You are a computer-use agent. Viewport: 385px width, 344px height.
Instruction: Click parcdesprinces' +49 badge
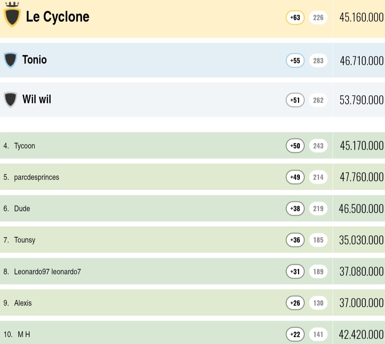click(295, 177)
